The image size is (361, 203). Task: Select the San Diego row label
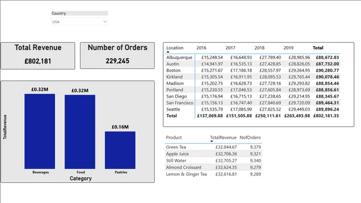coord(177,96)
